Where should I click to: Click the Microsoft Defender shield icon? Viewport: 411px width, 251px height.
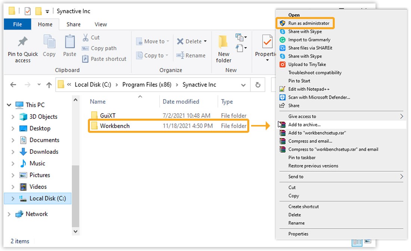coord(282,97)
